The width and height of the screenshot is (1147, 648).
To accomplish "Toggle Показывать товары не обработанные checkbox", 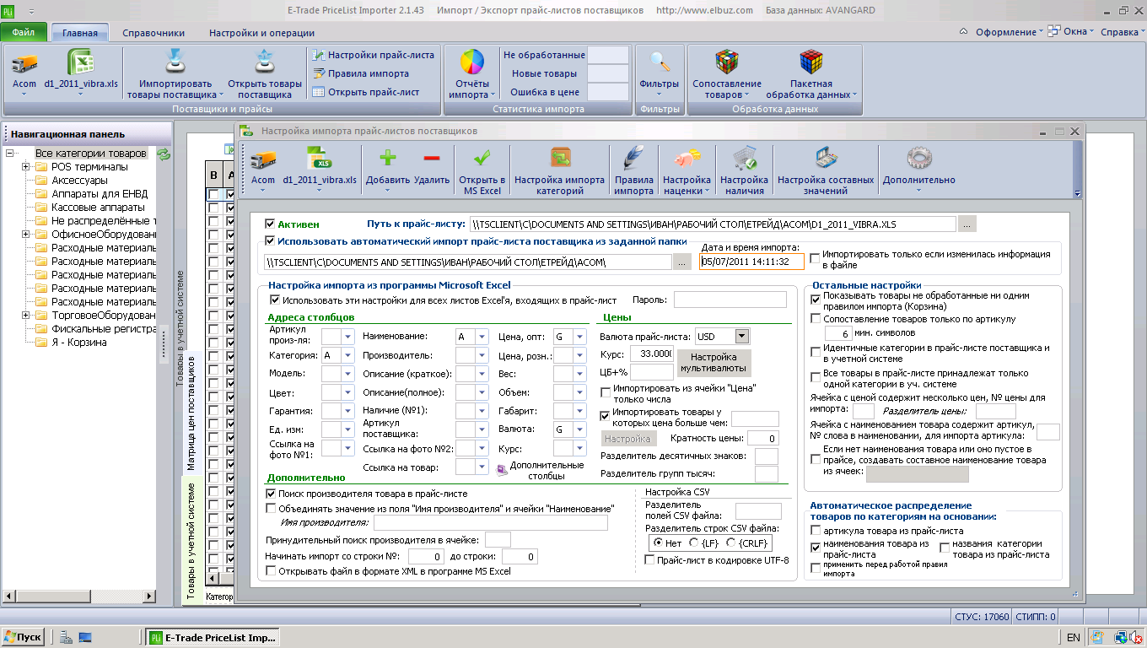I will click(816, 299).
